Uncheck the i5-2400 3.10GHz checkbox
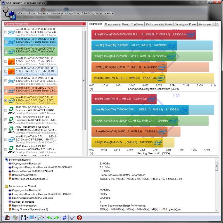Screen dimensions: 223x223 coord(6,100)
